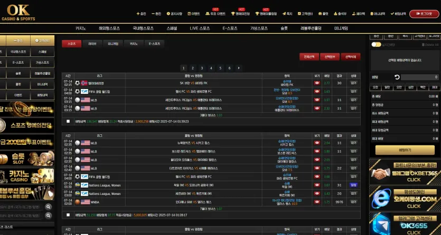Click the 고객센터 gold sidebar button
441x235 pixels.
42,41
